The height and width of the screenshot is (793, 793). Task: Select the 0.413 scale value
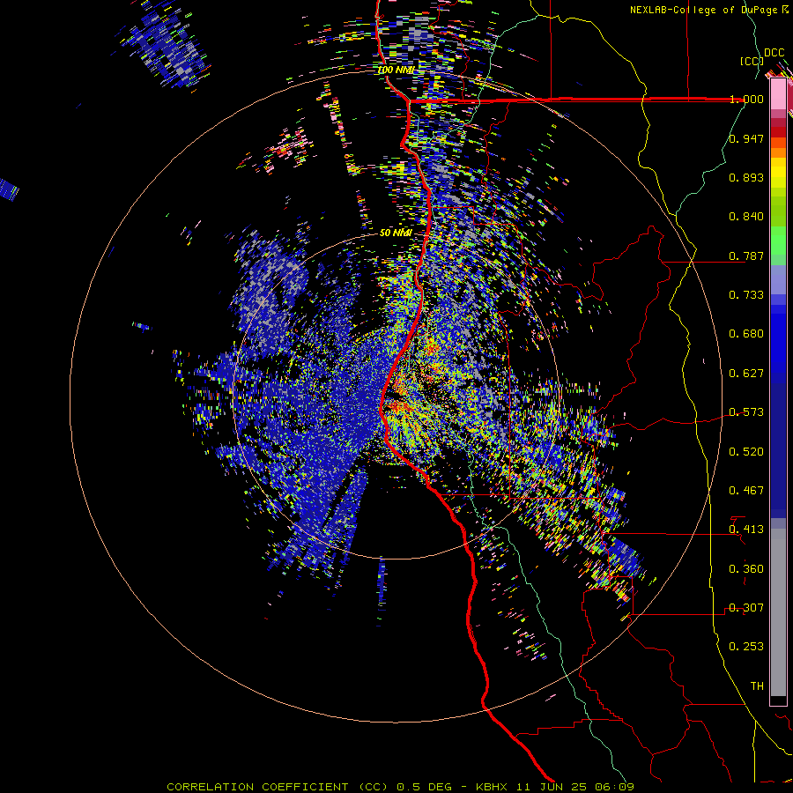pyautogui.click(x=746, y=529)
